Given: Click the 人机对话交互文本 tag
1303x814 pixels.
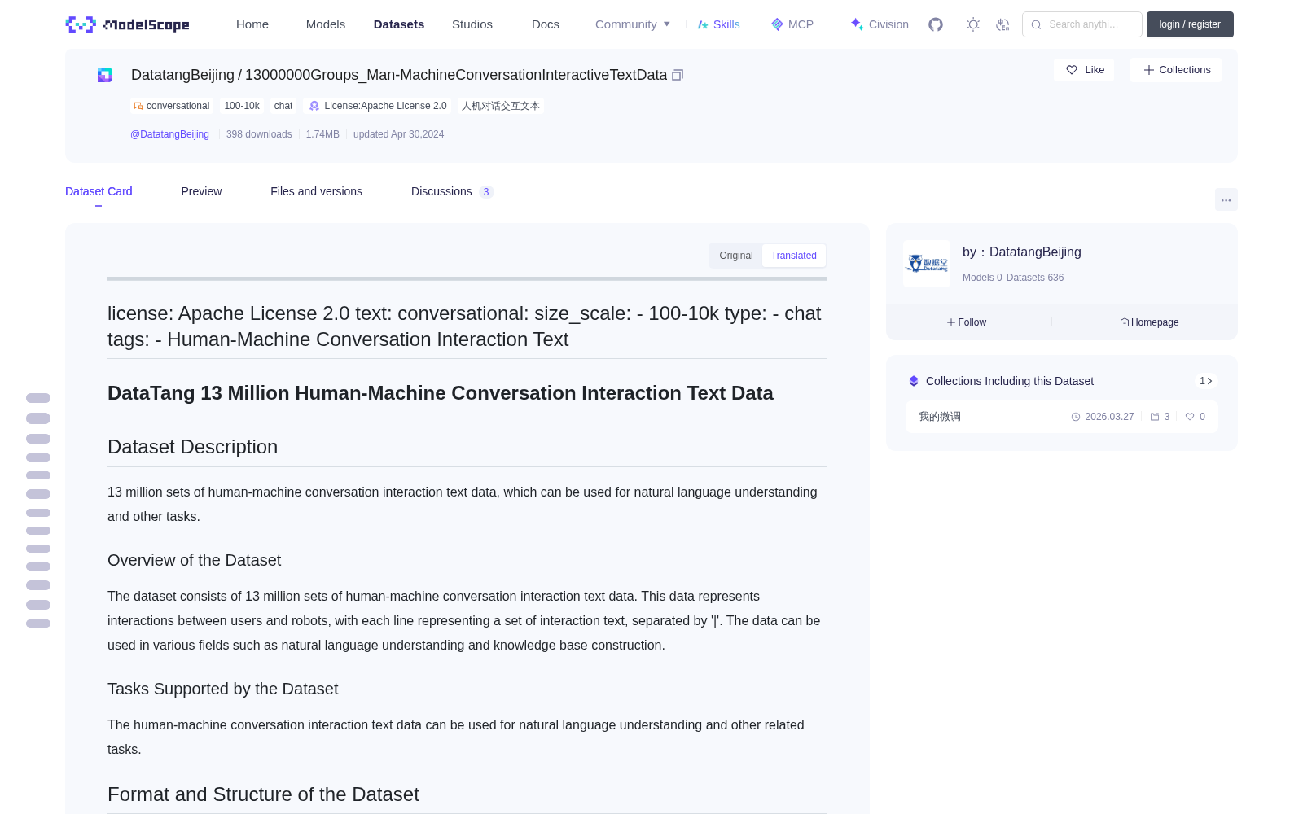Looking at the screenshot, I should (x=501, y=106).
